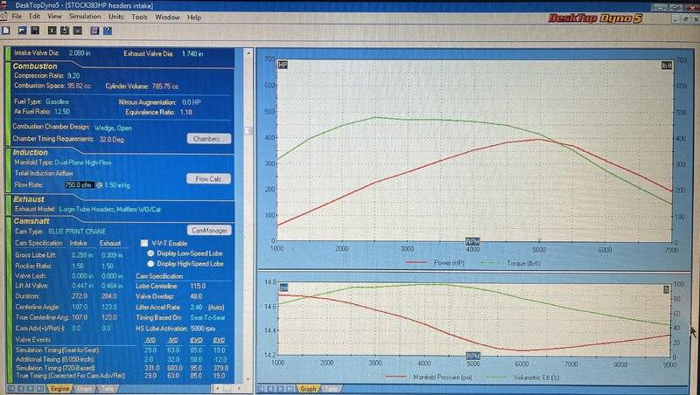
Task: Select Display High-Speed Lobe radio button
Action: click(150, 264)
